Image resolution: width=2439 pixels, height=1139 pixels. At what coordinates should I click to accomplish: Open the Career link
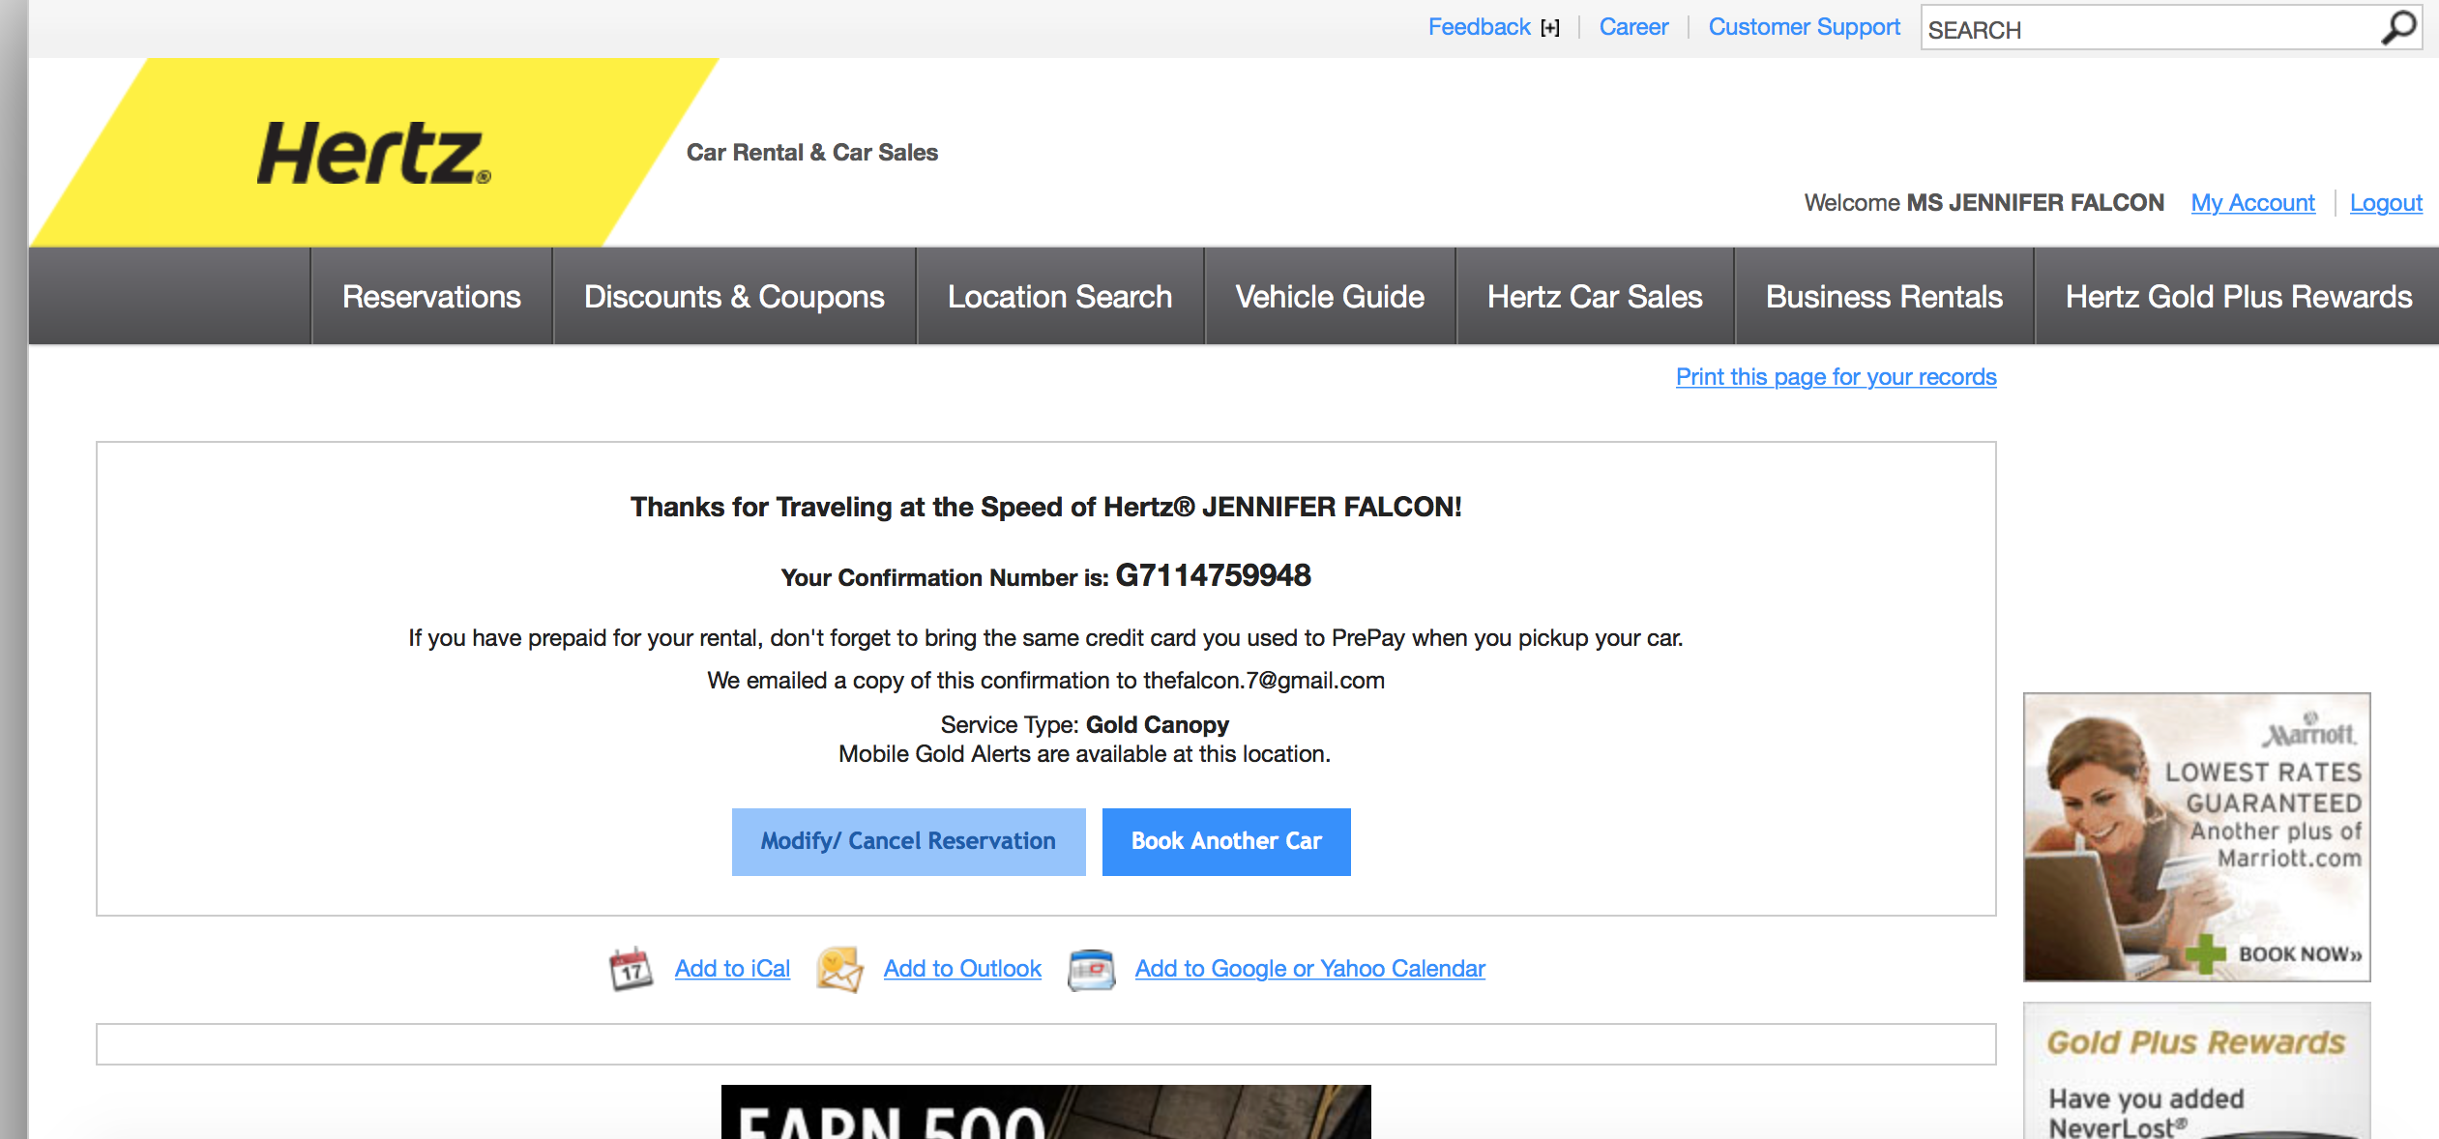pyautogui.click(x=1633, y=27)
